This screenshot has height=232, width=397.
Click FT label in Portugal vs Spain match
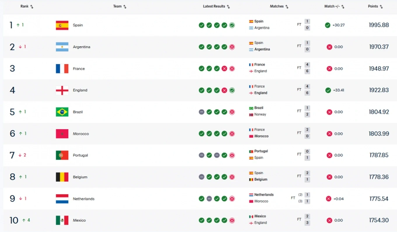pyautogui.click(x=299, y=154)
